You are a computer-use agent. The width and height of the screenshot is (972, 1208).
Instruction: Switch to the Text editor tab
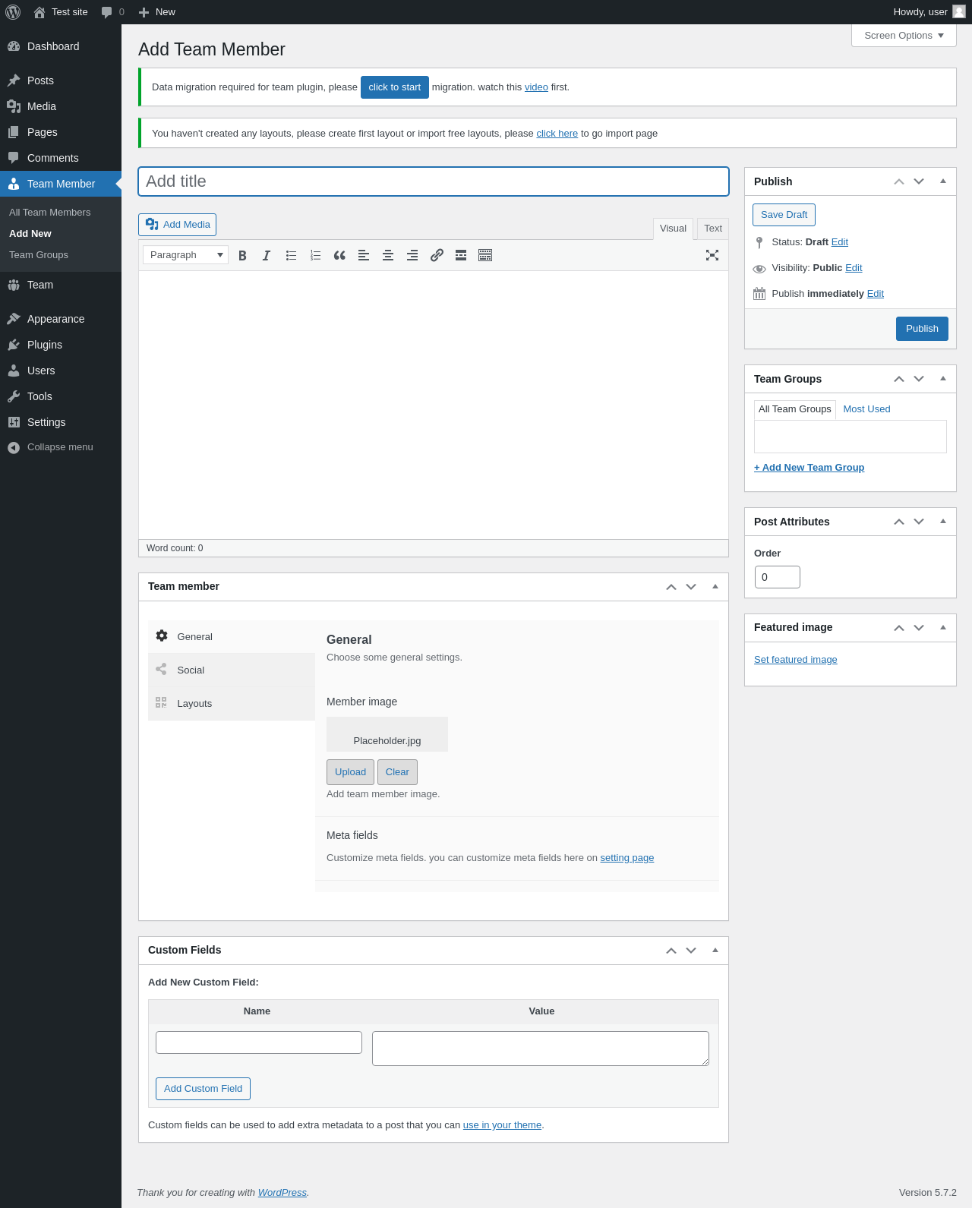(x=713, y=229)
